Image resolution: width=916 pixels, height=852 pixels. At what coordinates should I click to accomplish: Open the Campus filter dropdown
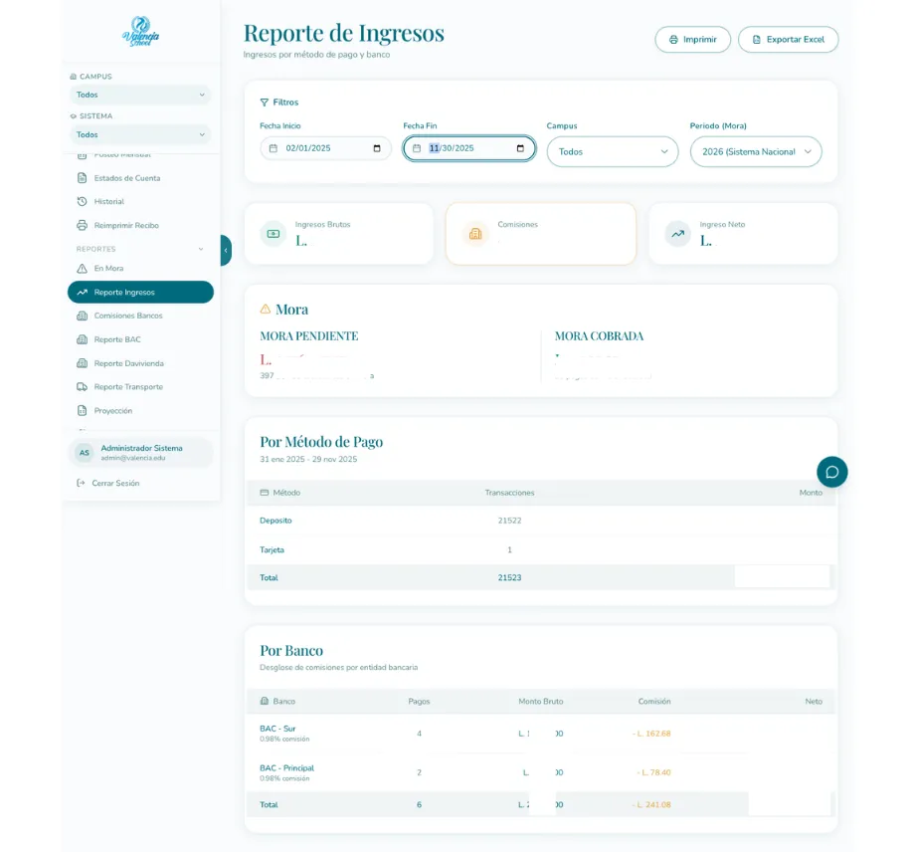pyautogui.click(x=612, y=151)
